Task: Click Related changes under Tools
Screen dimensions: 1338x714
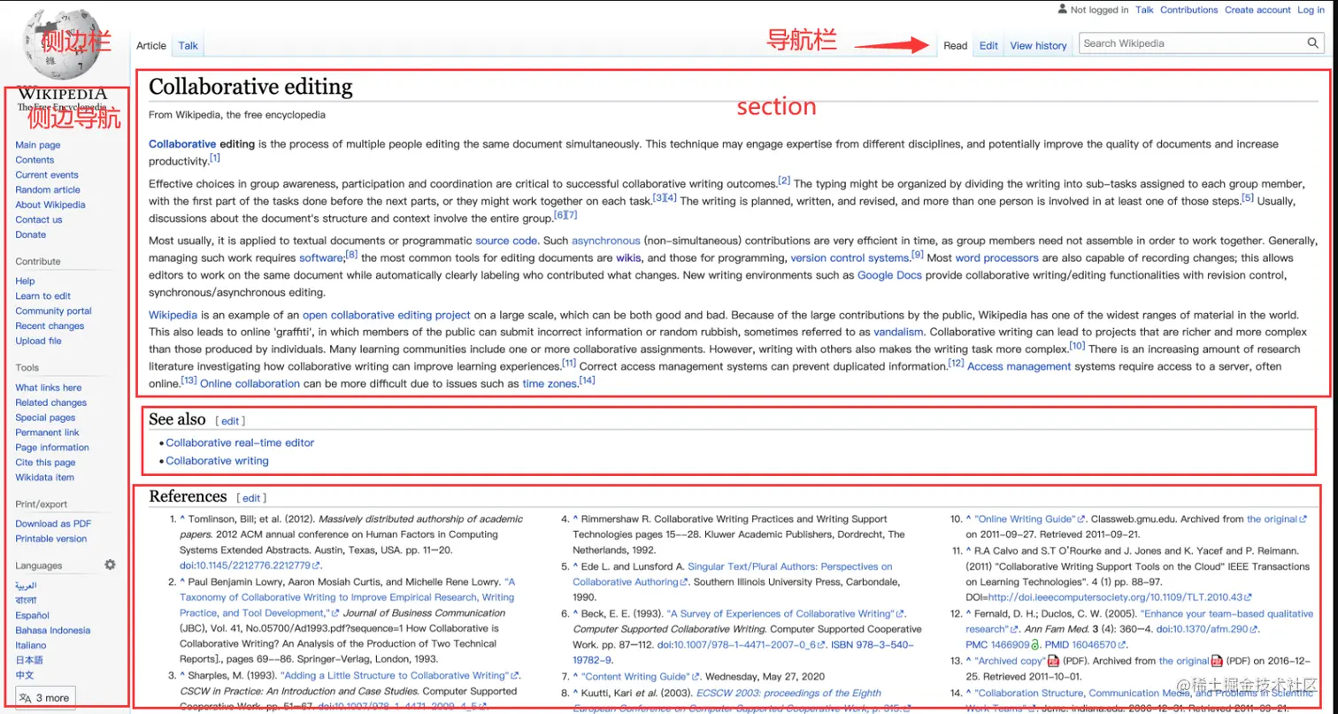Action: click(x=51, y=403)
